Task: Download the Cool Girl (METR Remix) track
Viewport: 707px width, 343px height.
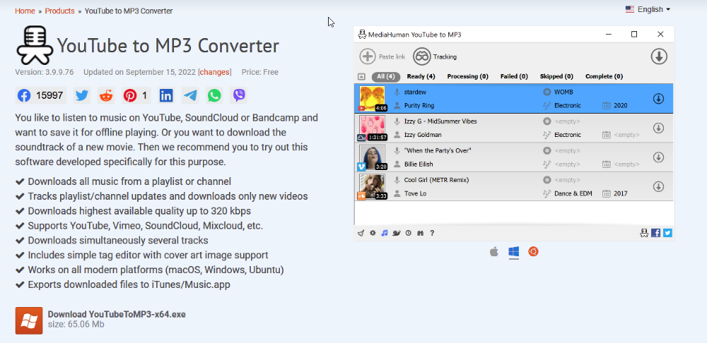Action: (x=658, y=187)
